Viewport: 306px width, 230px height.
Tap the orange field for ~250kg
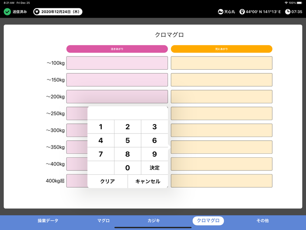222,113
